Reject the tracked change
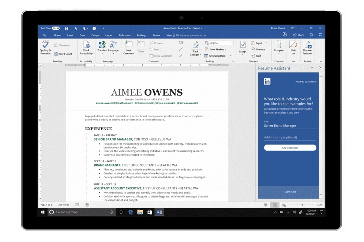 [257, 43]
